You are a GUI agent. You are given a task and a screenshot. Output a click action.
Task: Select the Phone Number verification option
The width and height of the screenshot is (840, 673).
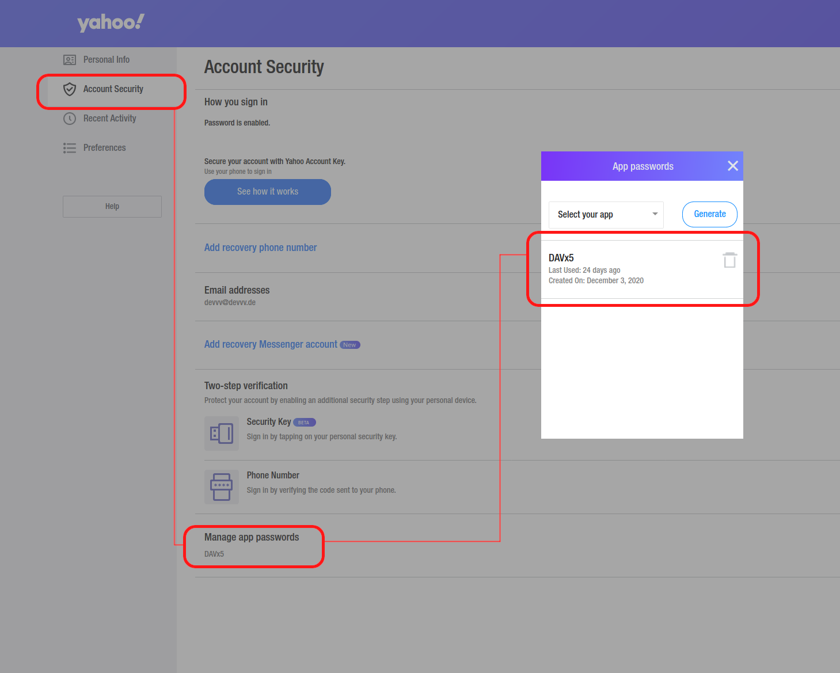(273, 476)
